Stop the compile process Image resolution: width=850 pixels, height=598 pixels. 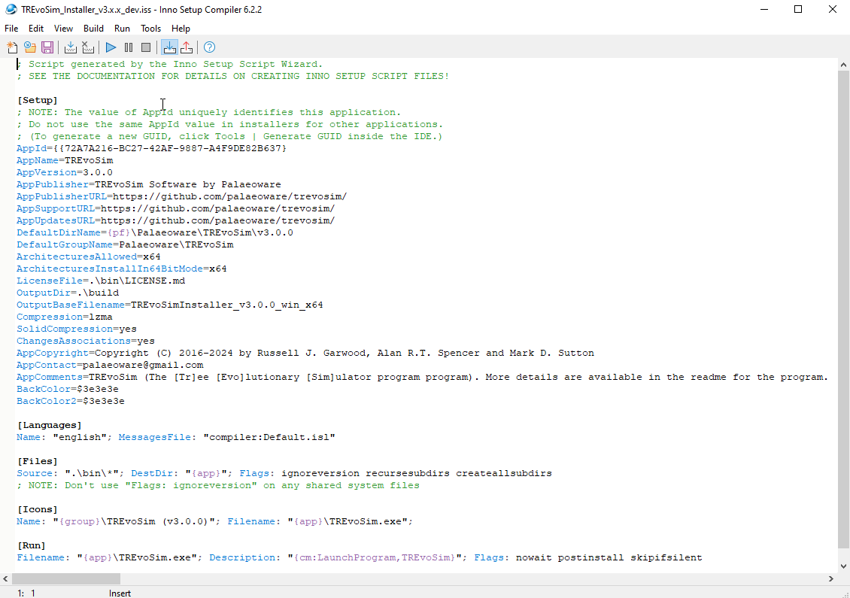coord(88,47)
